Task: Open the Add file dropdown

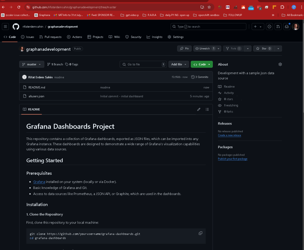Action: tap(179, 64)
